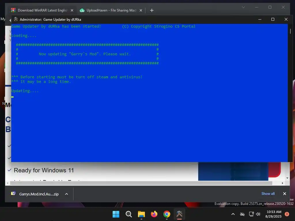Viewport: 295px width, 221px height.
Task: Close the Chrome browser window
Action: click(283, 7)
